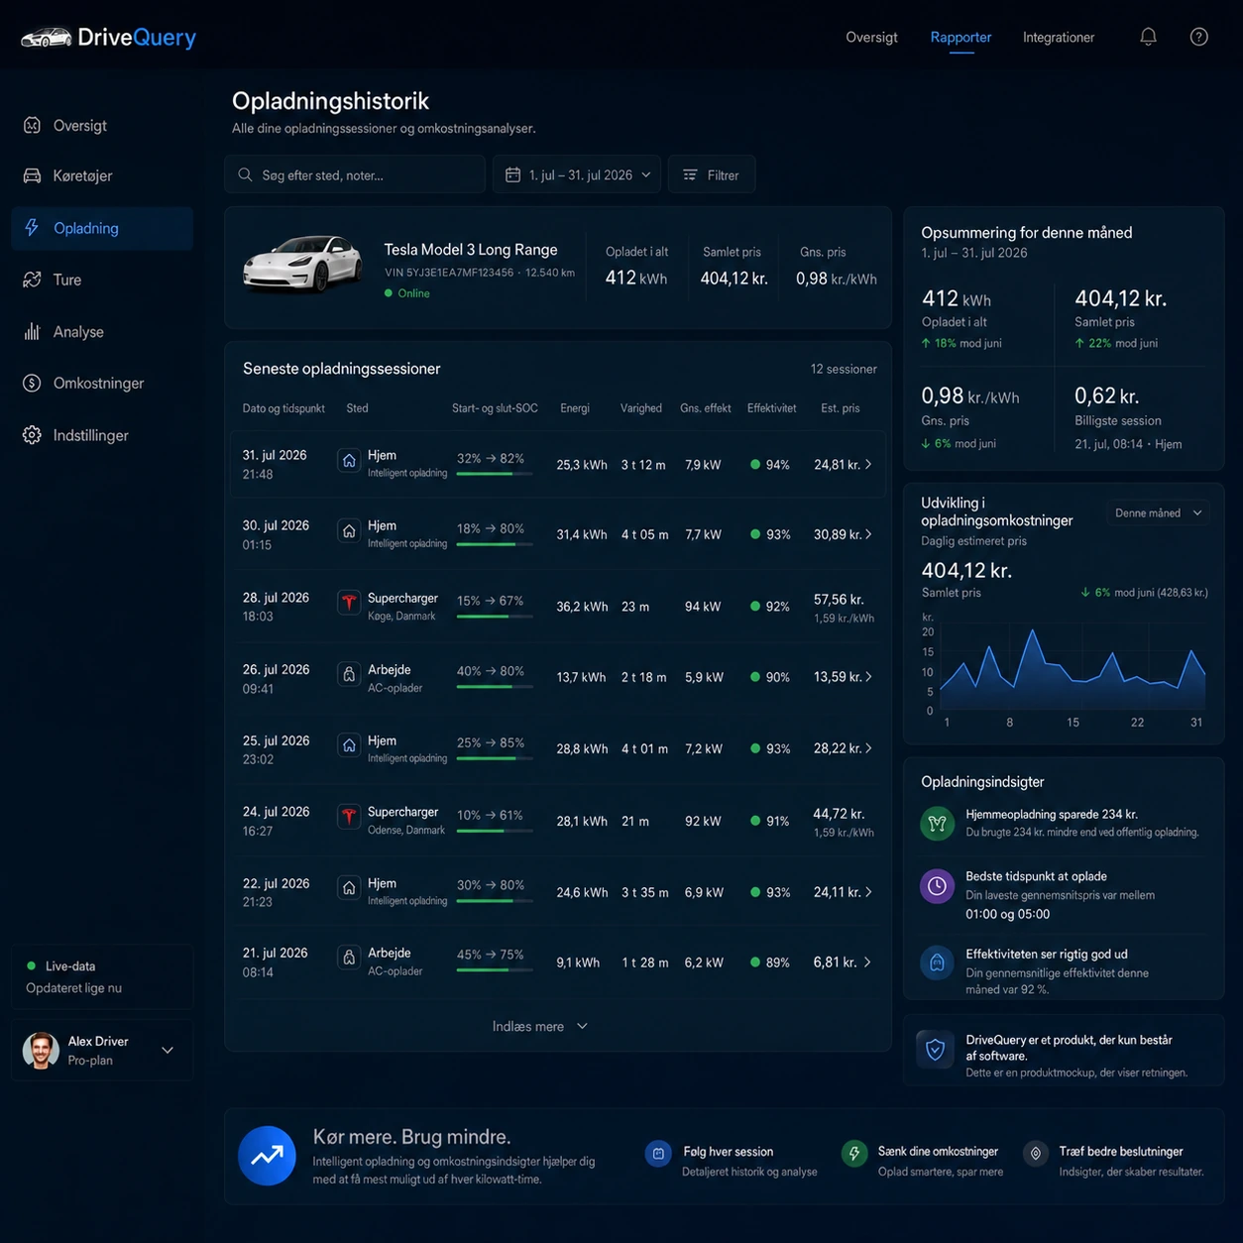Click the Online vehicle status

407,293
